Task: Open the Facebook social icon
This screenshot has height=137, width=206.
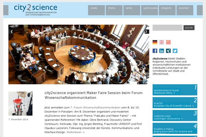Action: pos(155,51)
